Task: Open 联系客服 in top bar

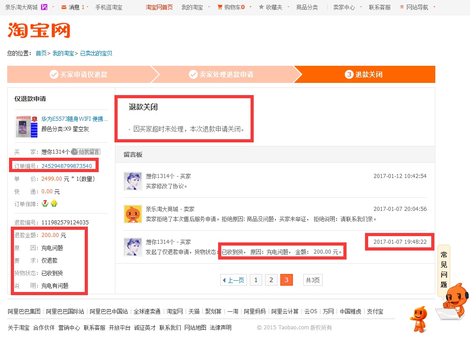Action: tap(380, 7)
